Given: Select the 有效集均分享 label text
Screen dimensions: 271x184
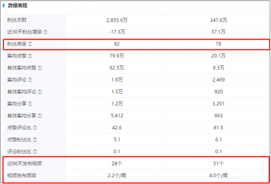Looking at the screenshot, I should [22, 116].
